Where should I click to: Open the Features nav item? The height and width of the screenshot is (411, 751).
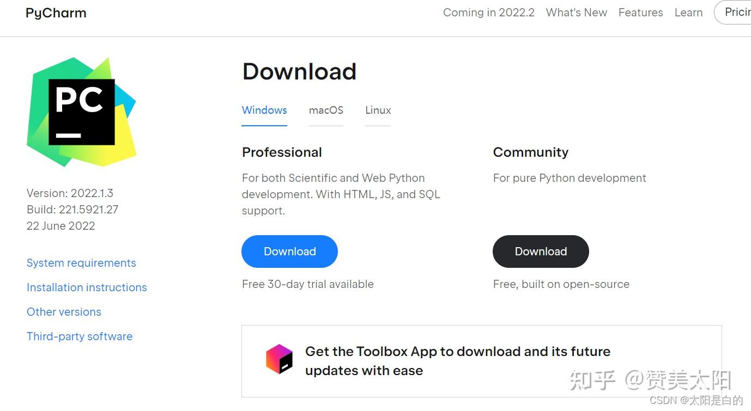(641, 13)
